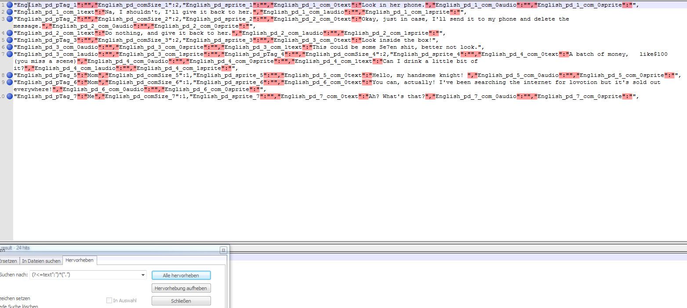Click the text 'Look inside the box!'

[x=396, y=40]
